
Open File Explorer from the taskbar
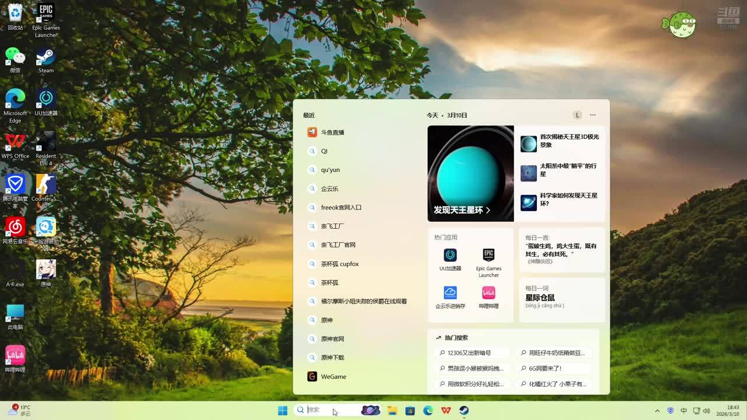[x=392, y=410]
